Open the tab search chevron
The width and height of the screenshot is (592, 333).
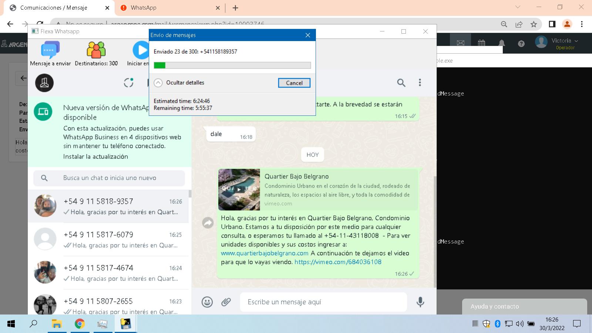pyautogui.click(x=518, y=7)
